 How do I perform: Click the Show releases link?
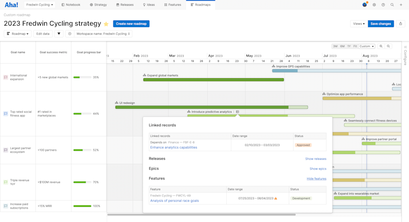[x=316, y=159]
